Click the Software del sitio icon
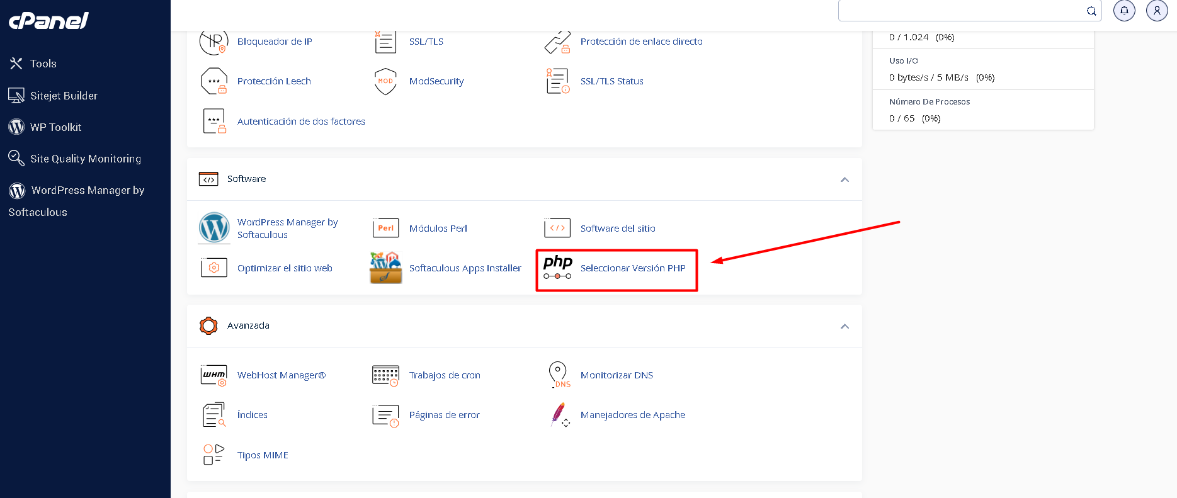Screen dimensions: 1177x498 (557, 228)
